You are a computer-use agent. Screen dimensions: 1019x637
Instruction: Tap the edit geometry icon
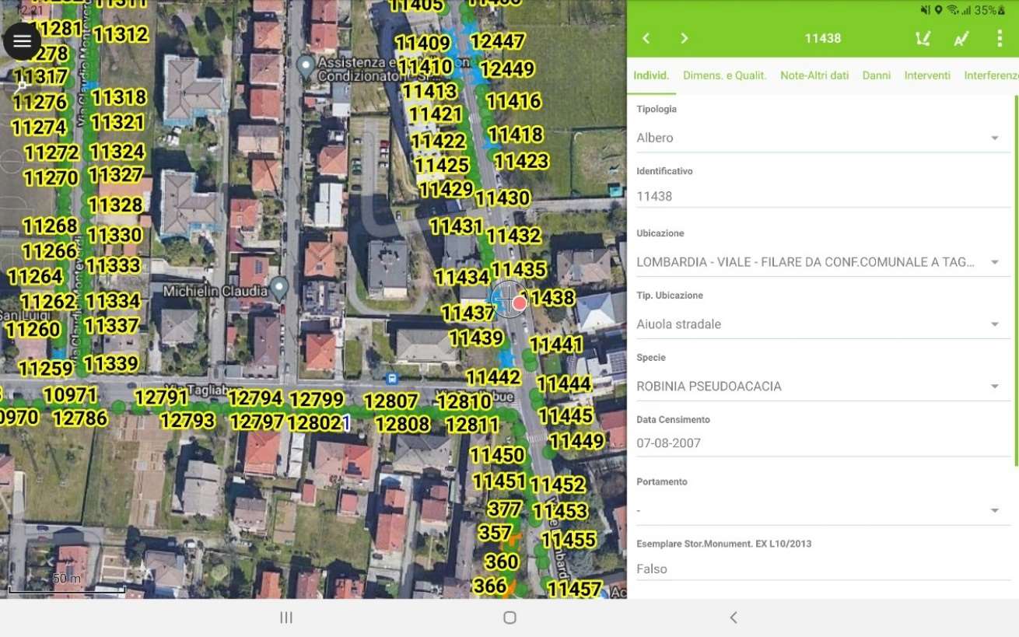coord(923,38)
